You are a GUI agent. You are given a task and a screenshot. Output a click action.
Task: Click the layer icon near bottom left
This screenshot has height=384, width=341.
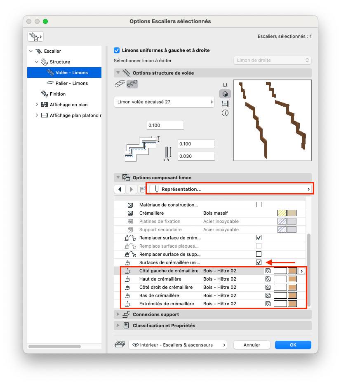(x=120, y=345)
